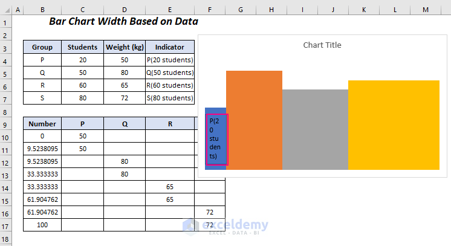451x246 pixels.
Task: Select the cell containing group P in row 4
Action: click(x=42, y=60)
